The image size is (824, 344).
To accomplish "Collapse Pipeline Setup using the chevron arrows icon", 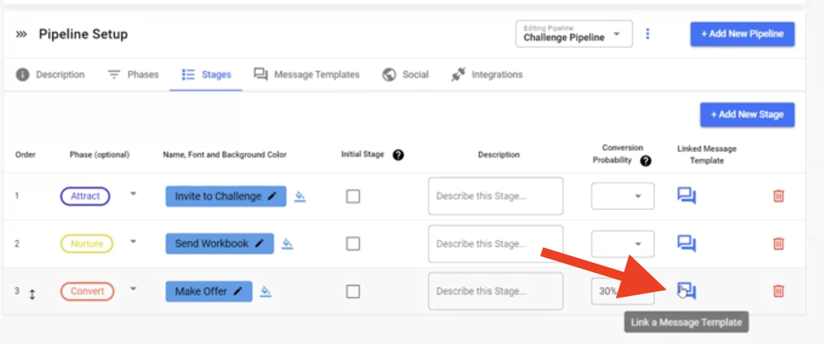I will pyautogui.click(x=22, y=34).
